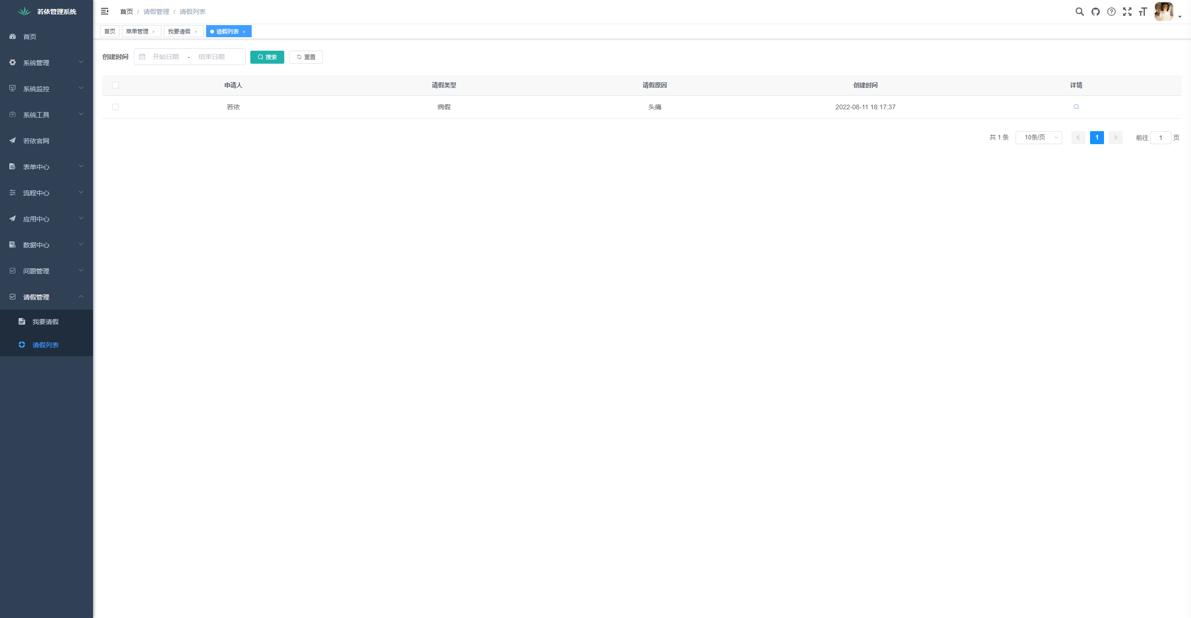Toggle fullscreen mode icon
Screen dimensions: 1191x618
coord(1127,12)
